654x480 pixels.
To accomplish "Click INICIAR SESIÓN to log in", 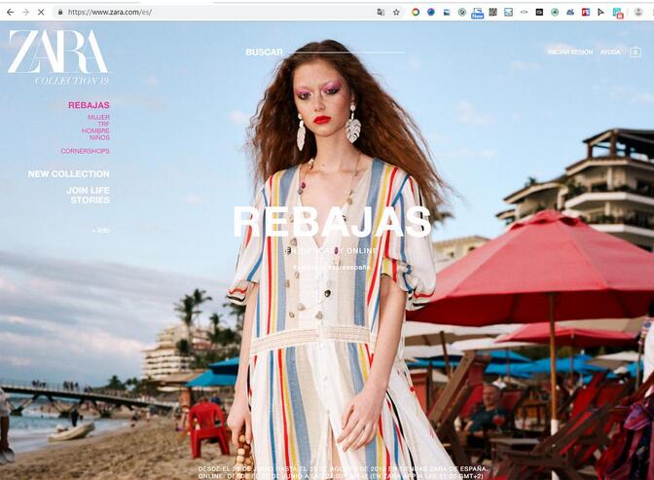I will 569,52.
